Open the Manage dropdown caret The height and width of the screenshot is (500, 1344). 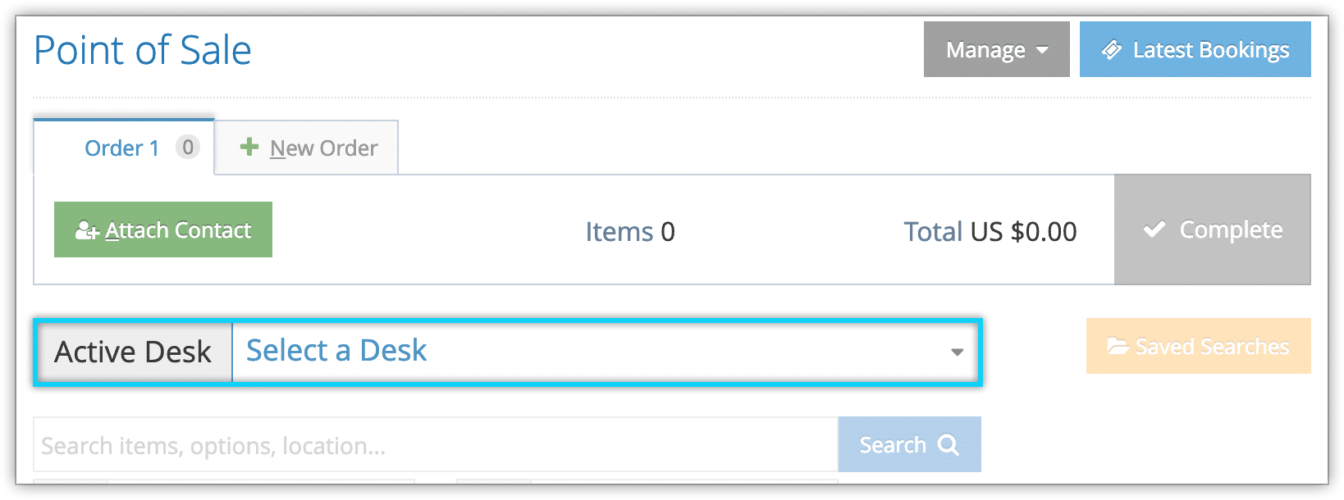[x=1042, y=50]
